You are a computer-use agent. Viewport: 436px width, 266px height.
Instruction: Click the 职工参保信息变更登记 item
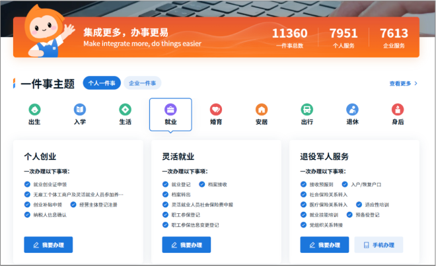[x=191, y=225]
